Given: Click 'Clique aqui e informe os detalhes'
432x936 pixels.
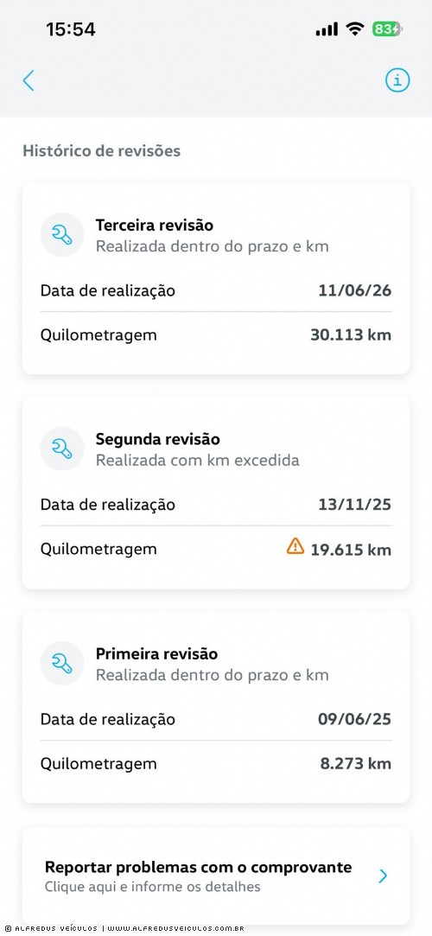Looking at the screenshot, I should point(153,887).
